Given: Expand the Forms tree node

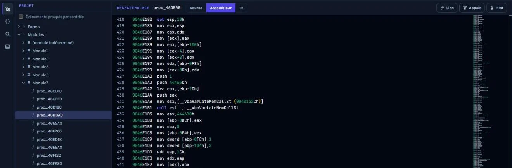Looking at the screenshot, I should [19, 27].
